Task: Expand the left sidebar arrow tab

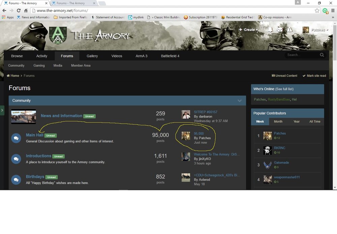Action: pos(2,110)
